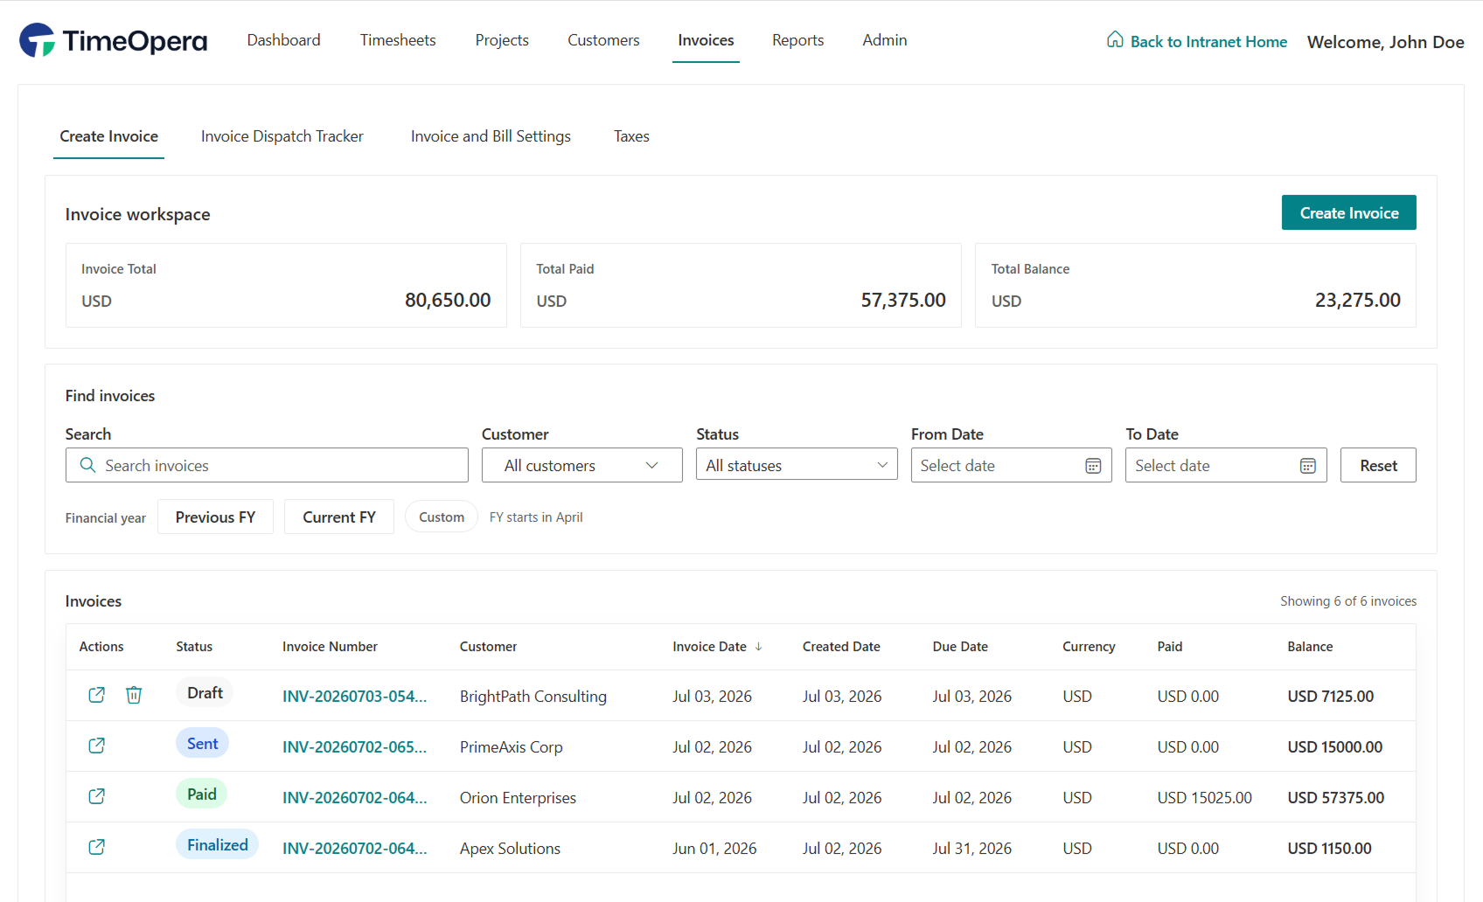Click the To Date input field
Screen dimensions: 1483x902
[x=1226, y=465]
